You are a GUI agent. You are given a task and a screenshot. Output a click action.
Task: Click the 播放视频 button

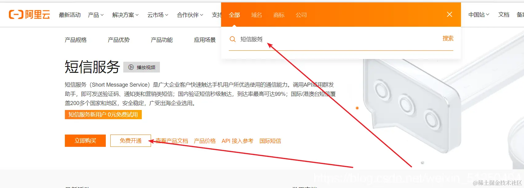(141, 67)
